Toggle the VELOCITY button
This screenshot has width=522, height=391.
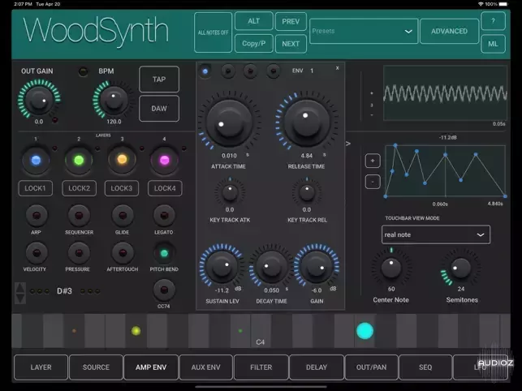[x=37, y=252]
